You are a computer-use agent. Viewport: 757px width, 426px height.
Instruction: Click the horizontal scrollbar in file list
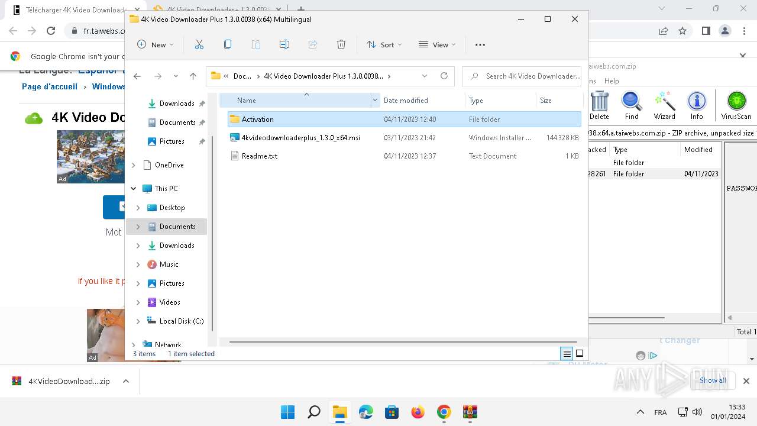[x=403, y=342]
